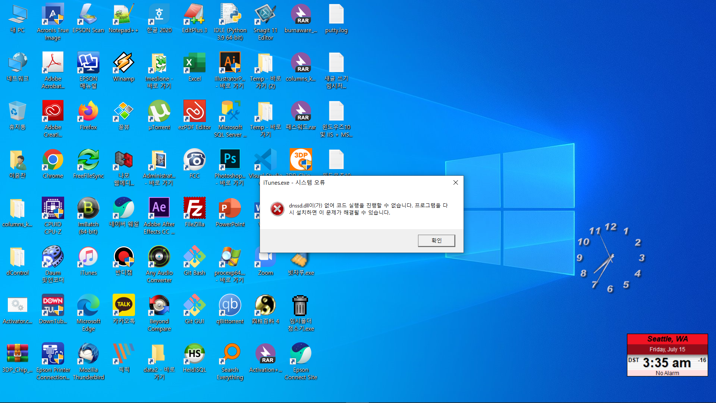
Task: Select the Git GUI shortcut
Action: [194, 310]
